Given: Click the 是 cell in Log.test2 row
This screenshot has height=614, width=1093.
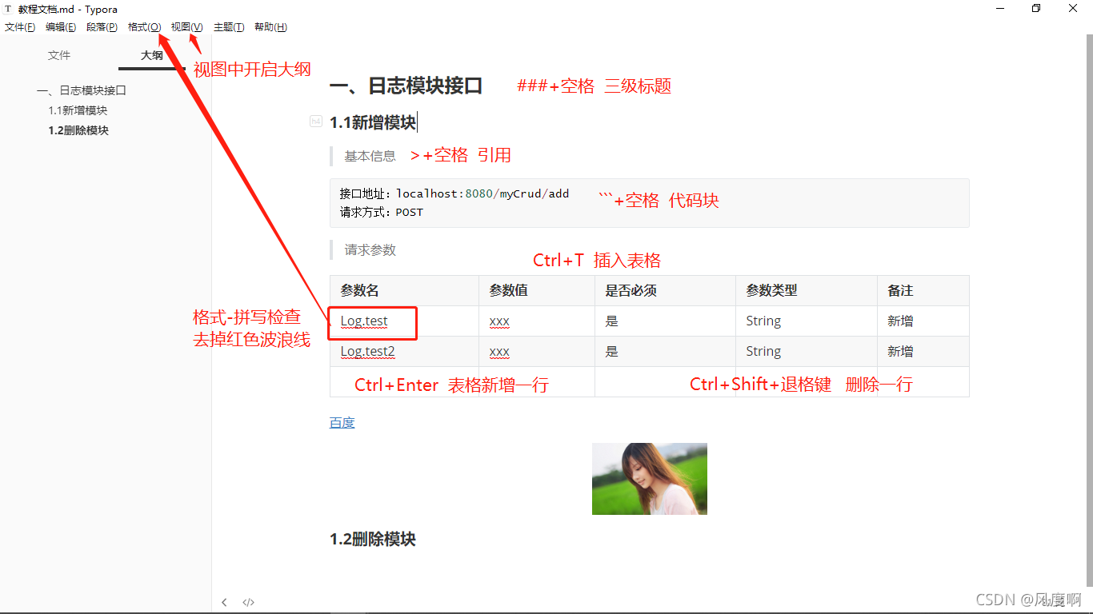Looking at the screenshot, I should point(665,351).
